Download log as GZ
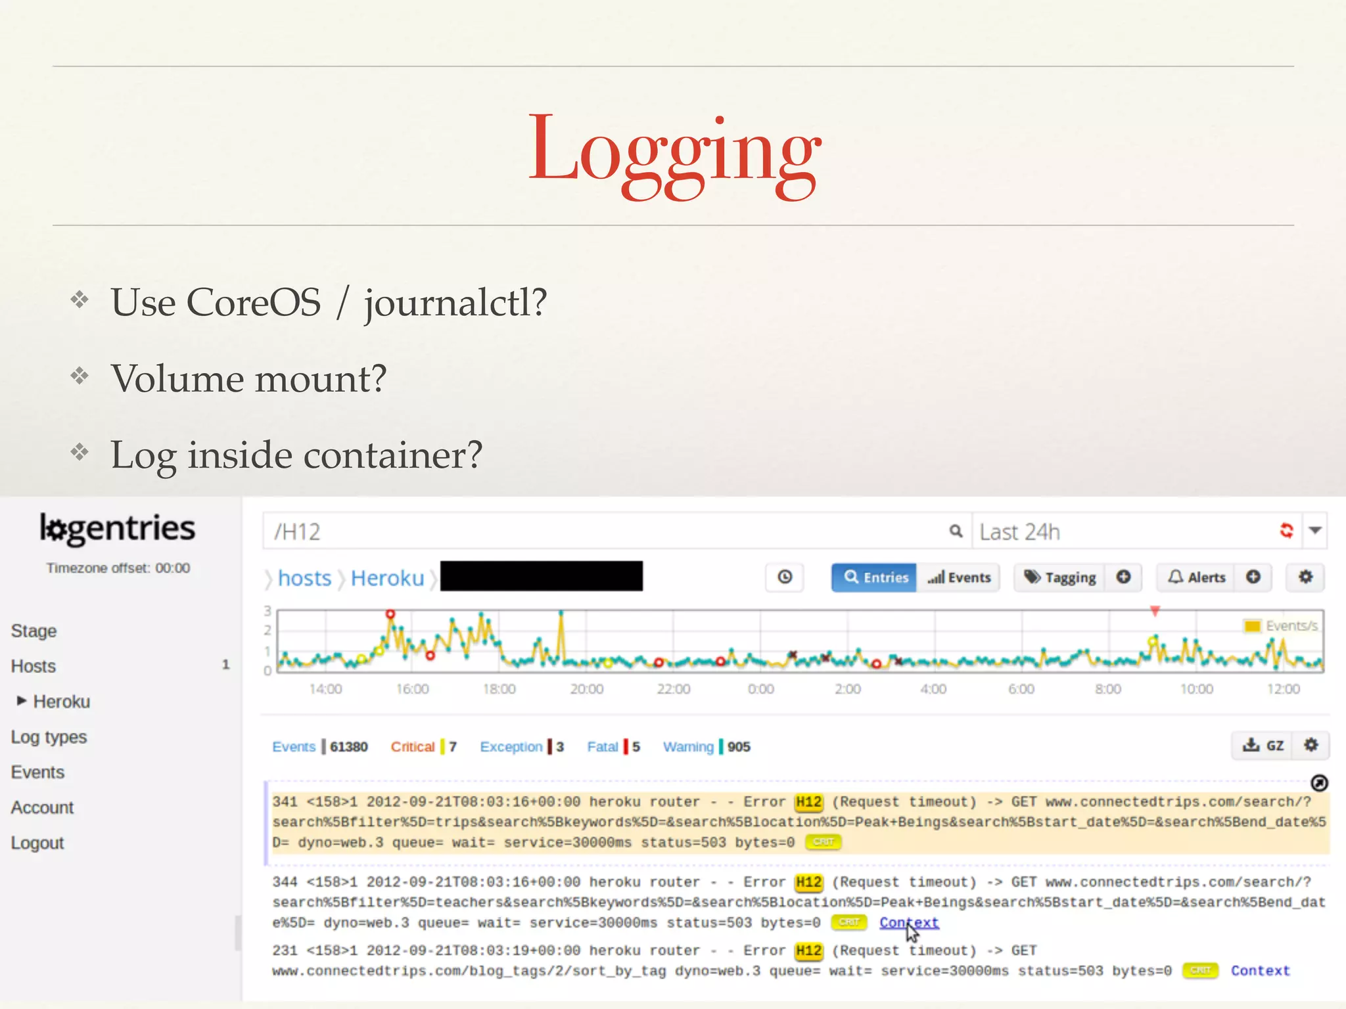The image size is (1346, 1009). (x=1262, y=745)
